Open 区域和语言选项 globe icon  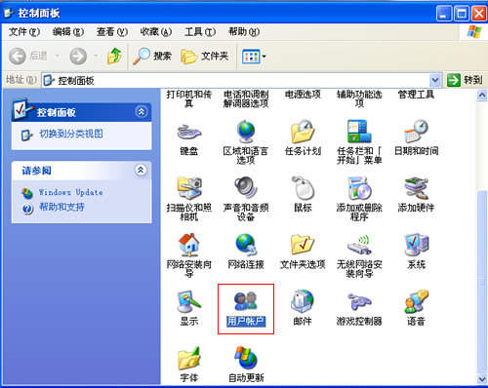tap(246, 132)
